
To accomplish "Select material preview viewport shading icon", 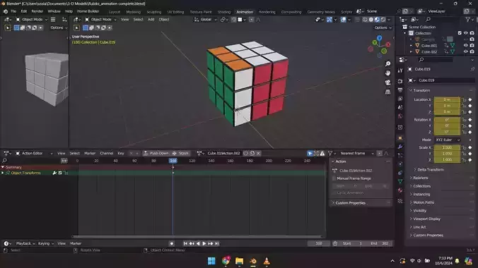I will tap(377, 20).
